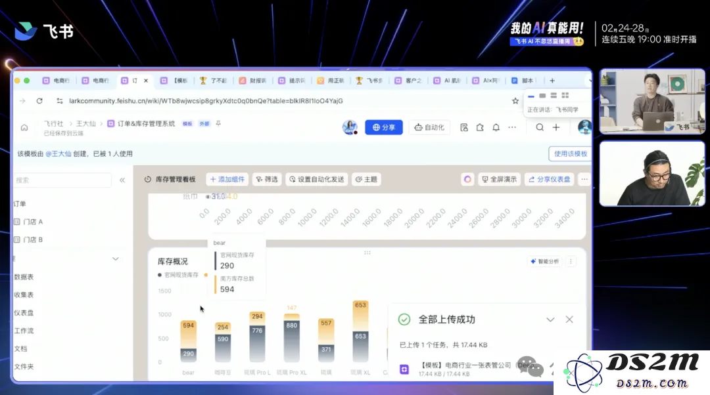Start 全屏演示 fullscreen presentation
The width and height of the screenshot is (710, 395).
coord(499,179)
